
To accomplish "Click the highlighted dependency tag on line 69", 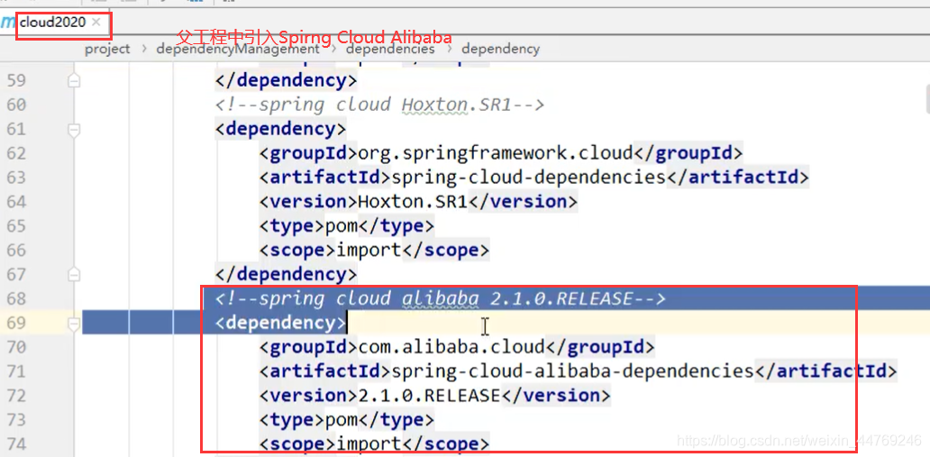I will coord(280,324).
